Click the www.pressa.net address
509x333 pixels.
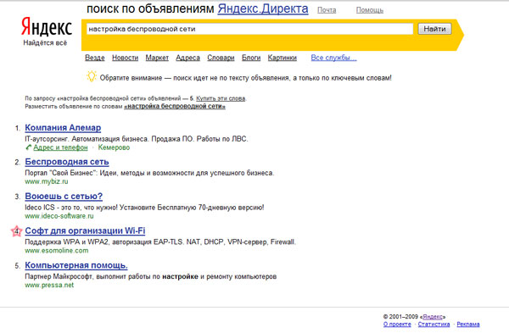tap(49, 285)
